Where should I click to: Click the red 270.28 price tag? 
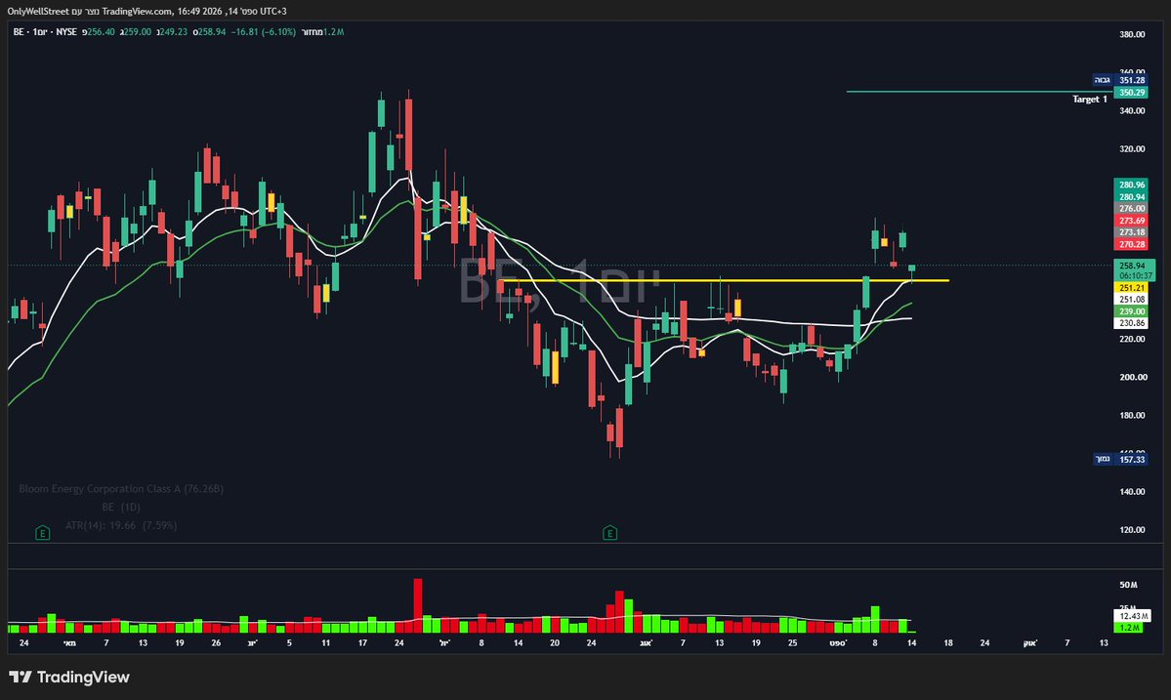(1131, 244)
